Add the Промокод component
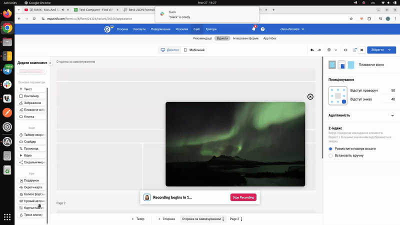 [31, 148]
